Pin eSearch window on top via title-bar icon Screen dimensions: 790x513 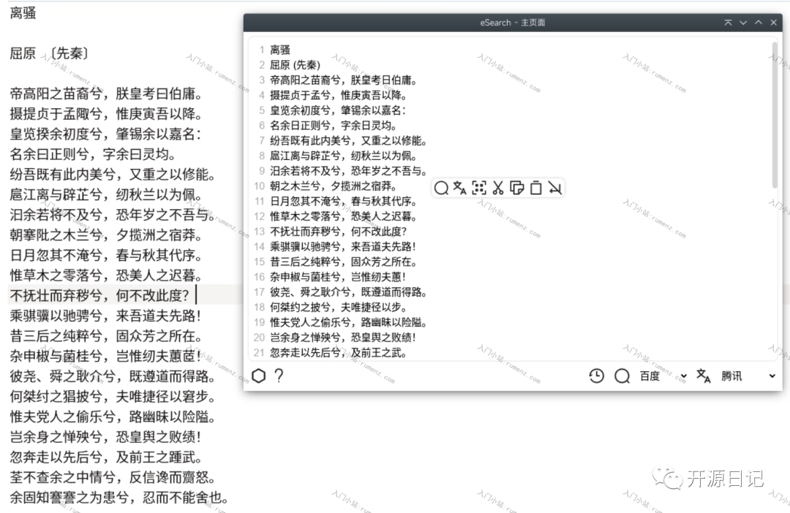728,23
